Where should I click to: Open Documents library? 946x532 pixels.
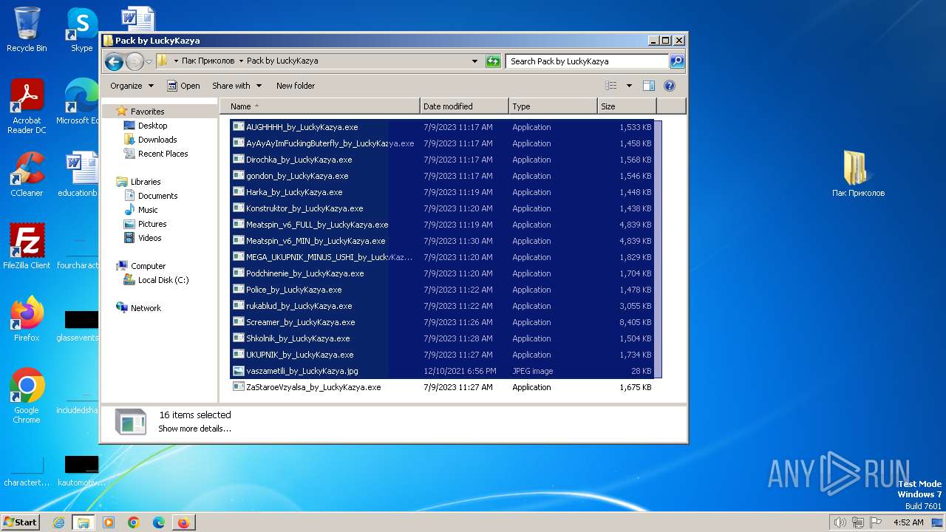tap(157, 196)
